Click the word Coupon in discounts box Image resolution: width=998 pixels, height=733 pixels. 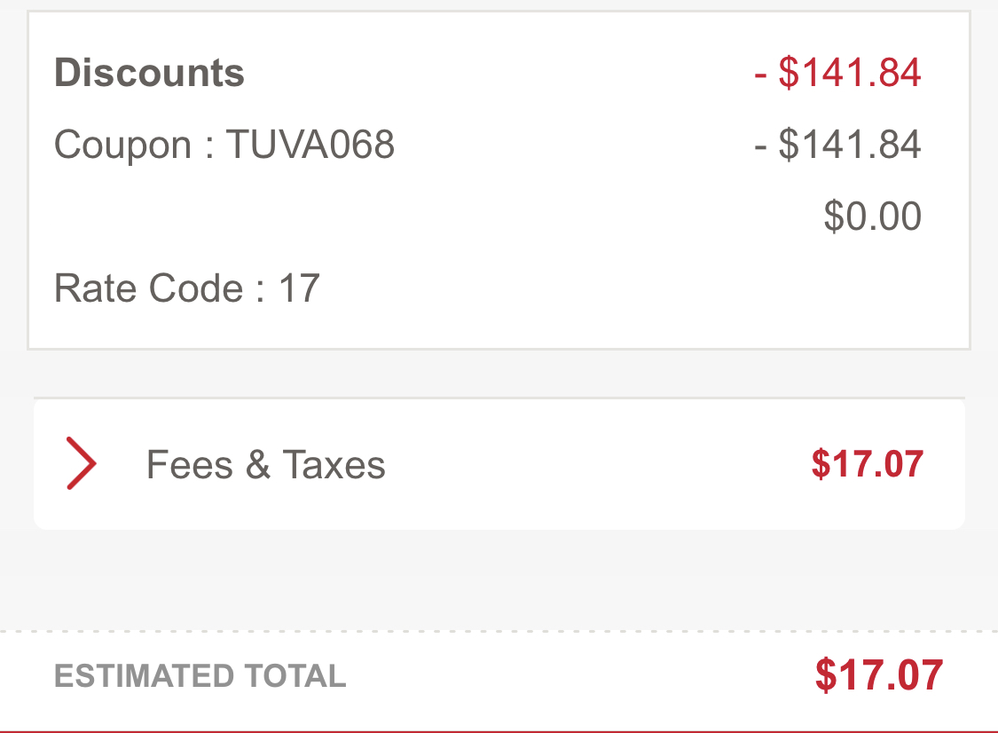pyautogui.click(x=122, y=146)
